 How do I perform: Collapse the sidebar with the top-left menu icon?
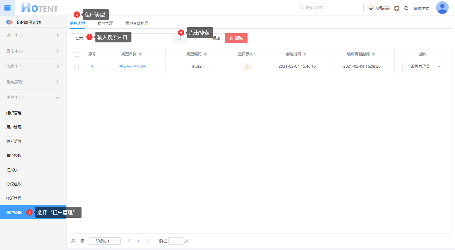click(x=8, y=8)
